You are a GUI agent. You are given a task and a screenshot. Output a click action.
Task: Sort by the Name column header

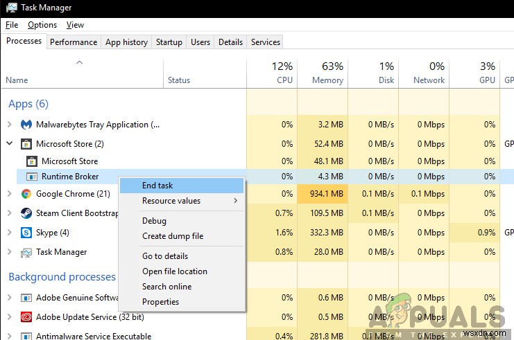(x=82, y=74)
